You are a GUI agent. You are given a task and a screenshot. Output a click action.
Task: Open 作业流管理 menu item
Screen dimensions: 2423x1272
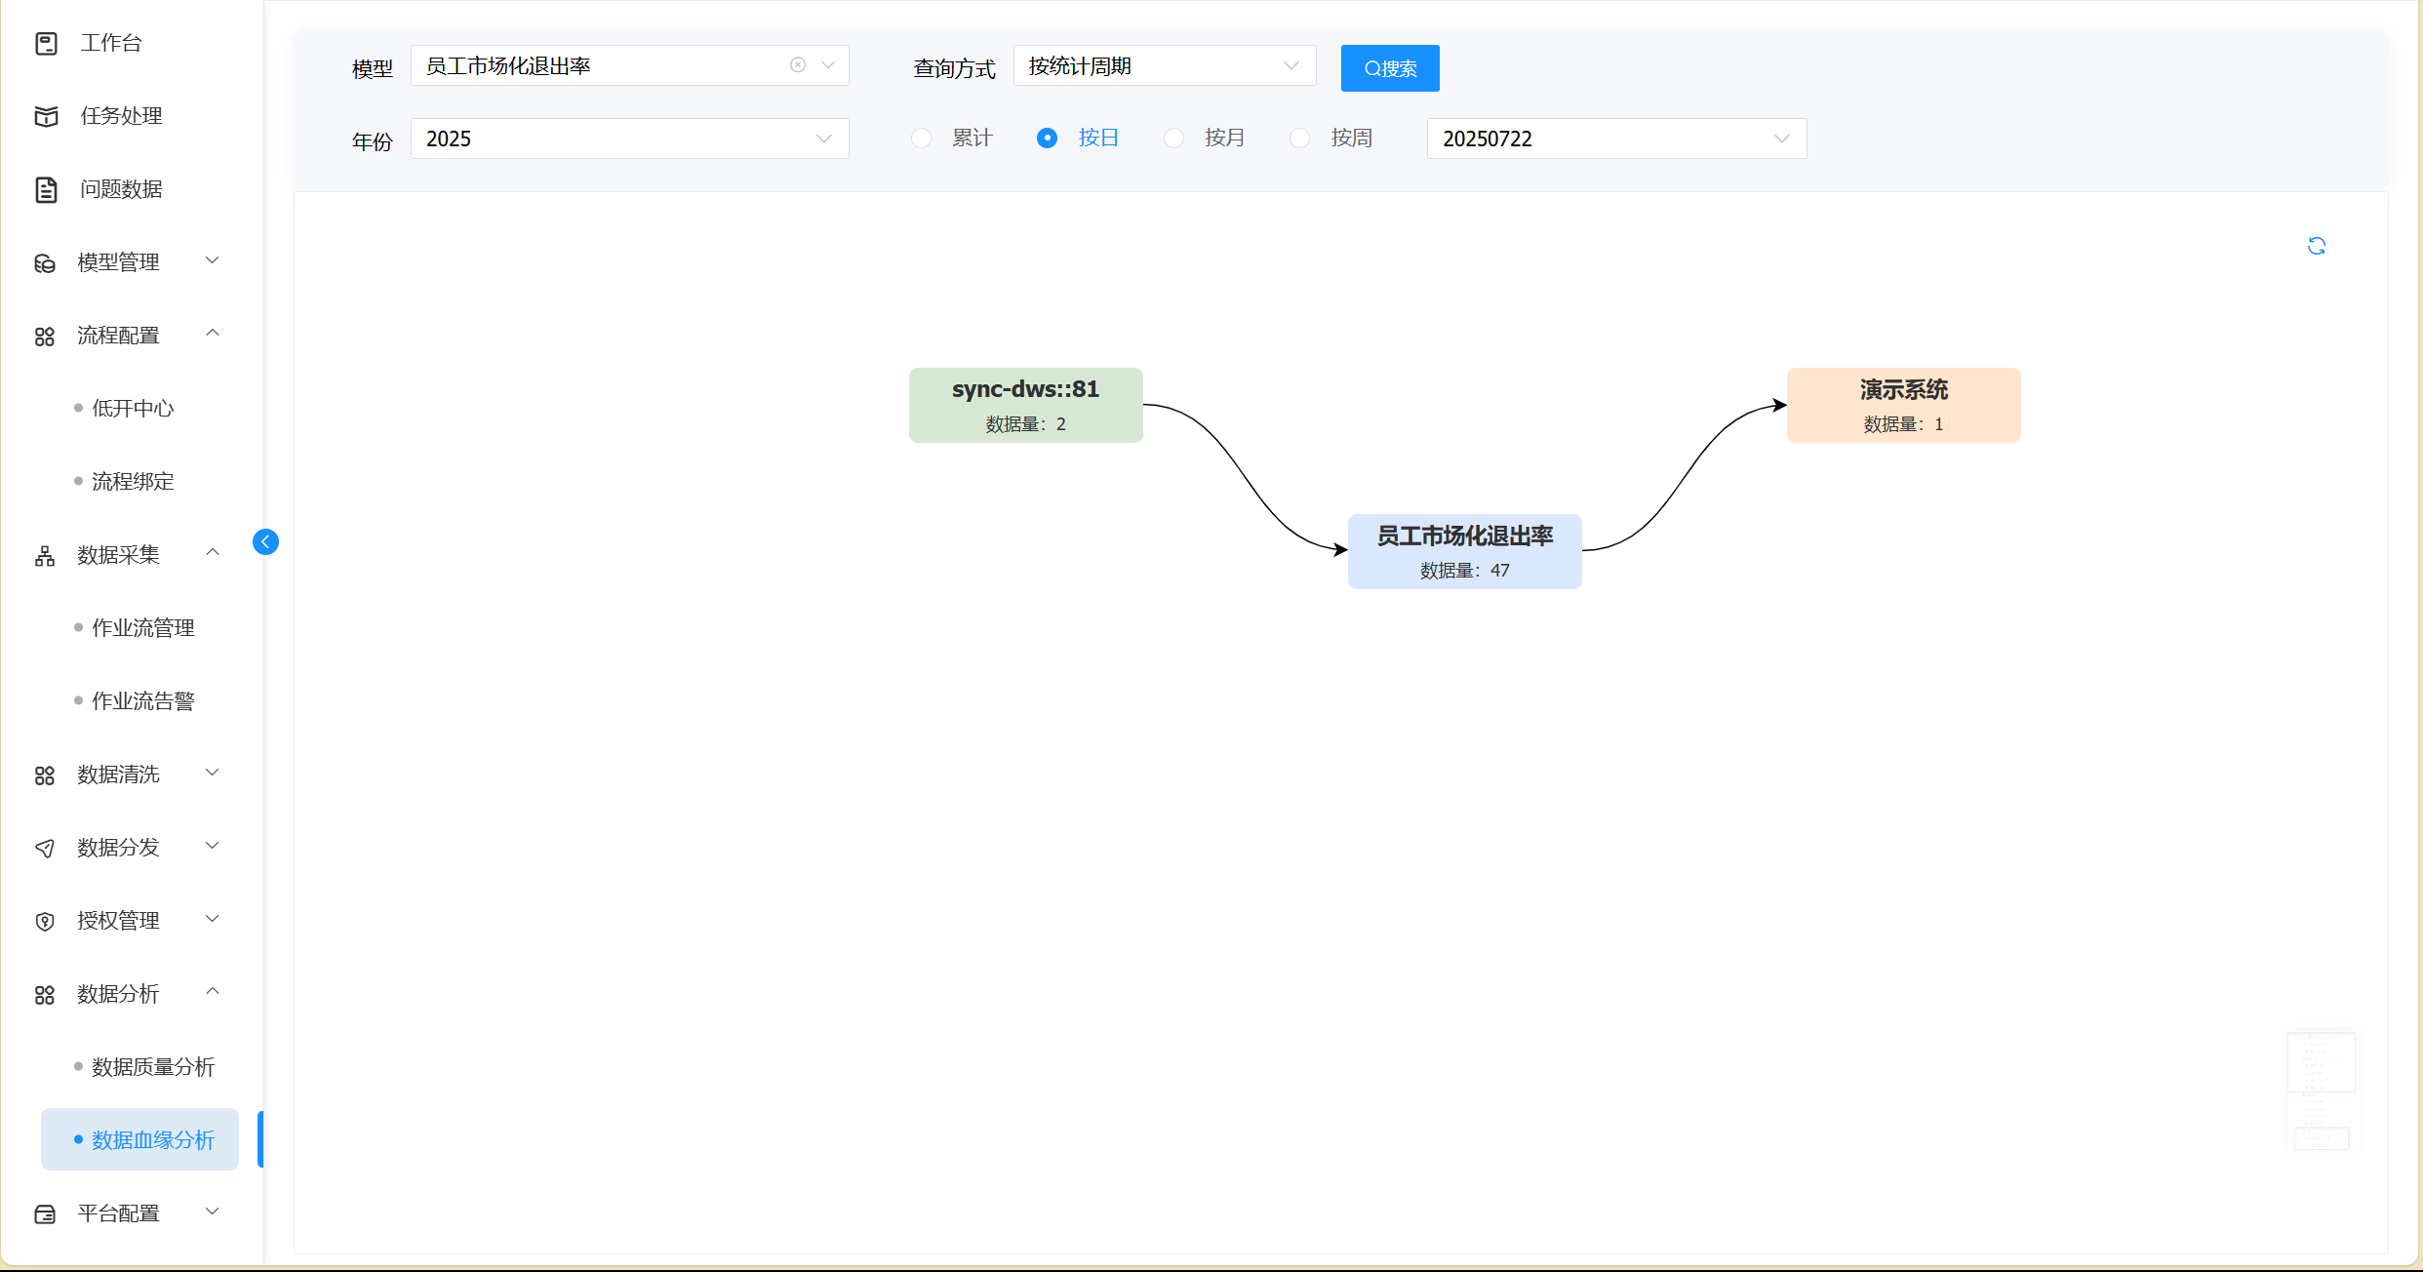click(x=143, y=628)
